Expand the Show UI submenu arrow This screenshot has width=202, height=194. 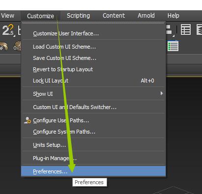162,93
